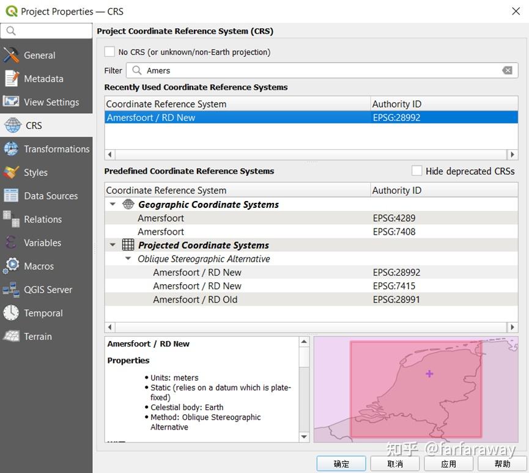Select Amersfoort / RD Old EPSG:28991 entry
The image size is (529, 473).
195,299
